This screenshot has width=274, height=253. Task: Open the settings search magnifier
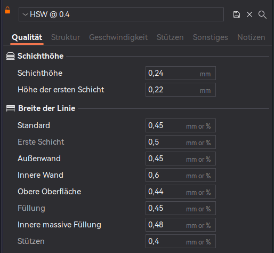point(262,14)
